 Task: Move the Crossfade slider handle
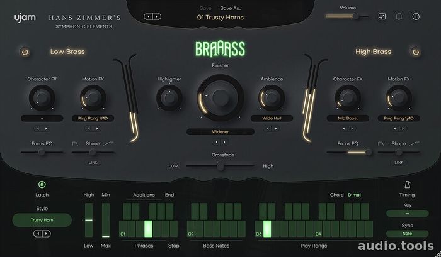pos(220,166)
